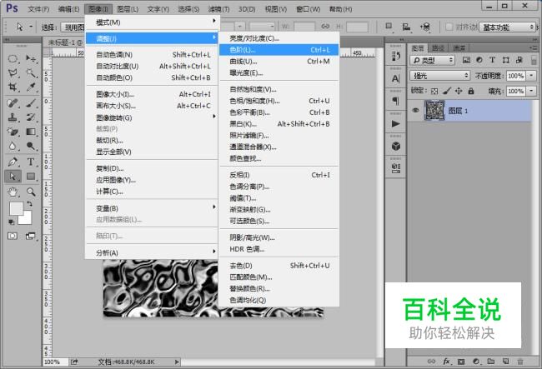542x369 pixels.
Task: Toggle lock image pixels brush icon
Action: tap(447, 91)
